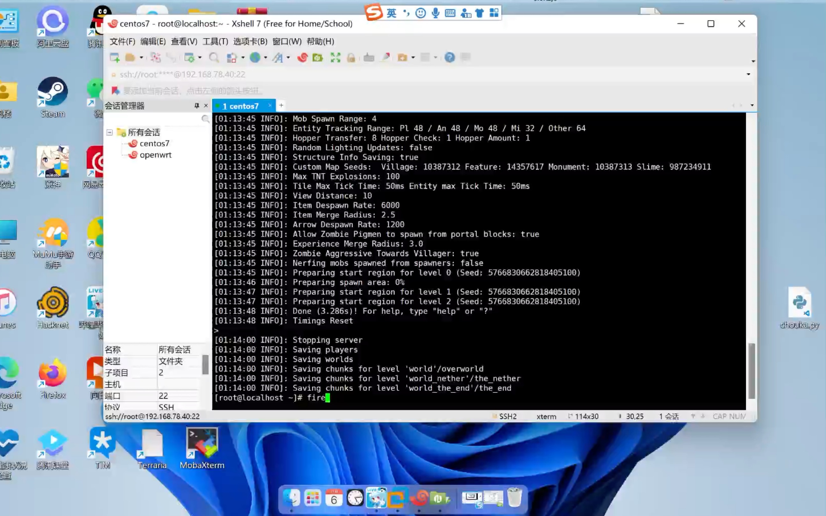826x516 pixels.
Task: Click the properties panel vertical scrollbar
Action: point(205,364)
